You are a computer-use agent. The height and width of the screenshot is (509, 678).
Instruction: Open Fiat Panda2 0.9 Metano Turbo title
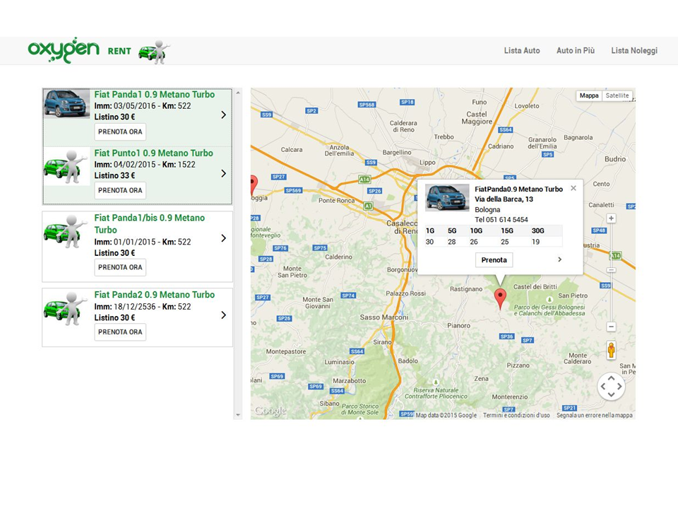click(x=155, y=295)
